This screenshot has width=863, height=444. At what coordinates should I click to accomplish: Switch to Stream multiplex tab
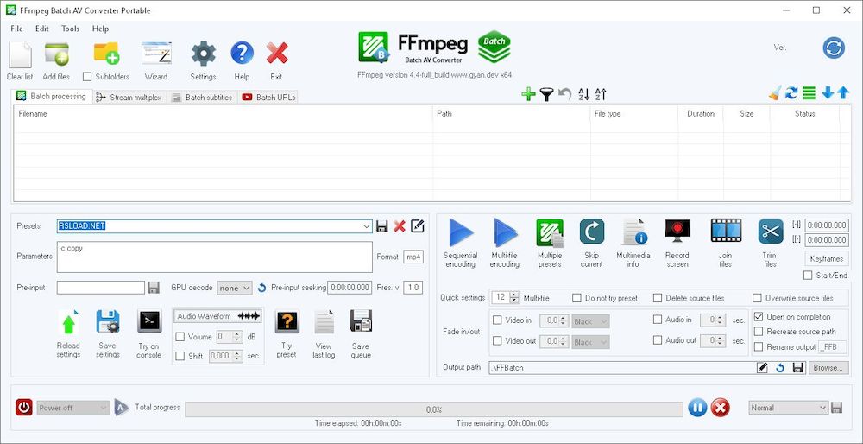129,98
